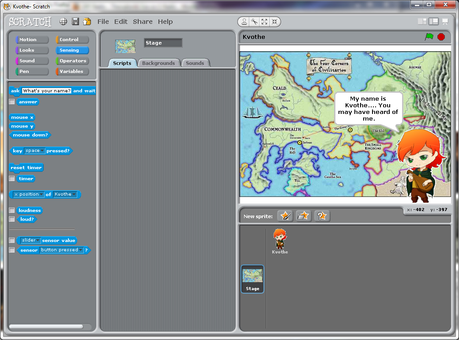
Task: Click the mouse y block
Action: pos(22,126)
